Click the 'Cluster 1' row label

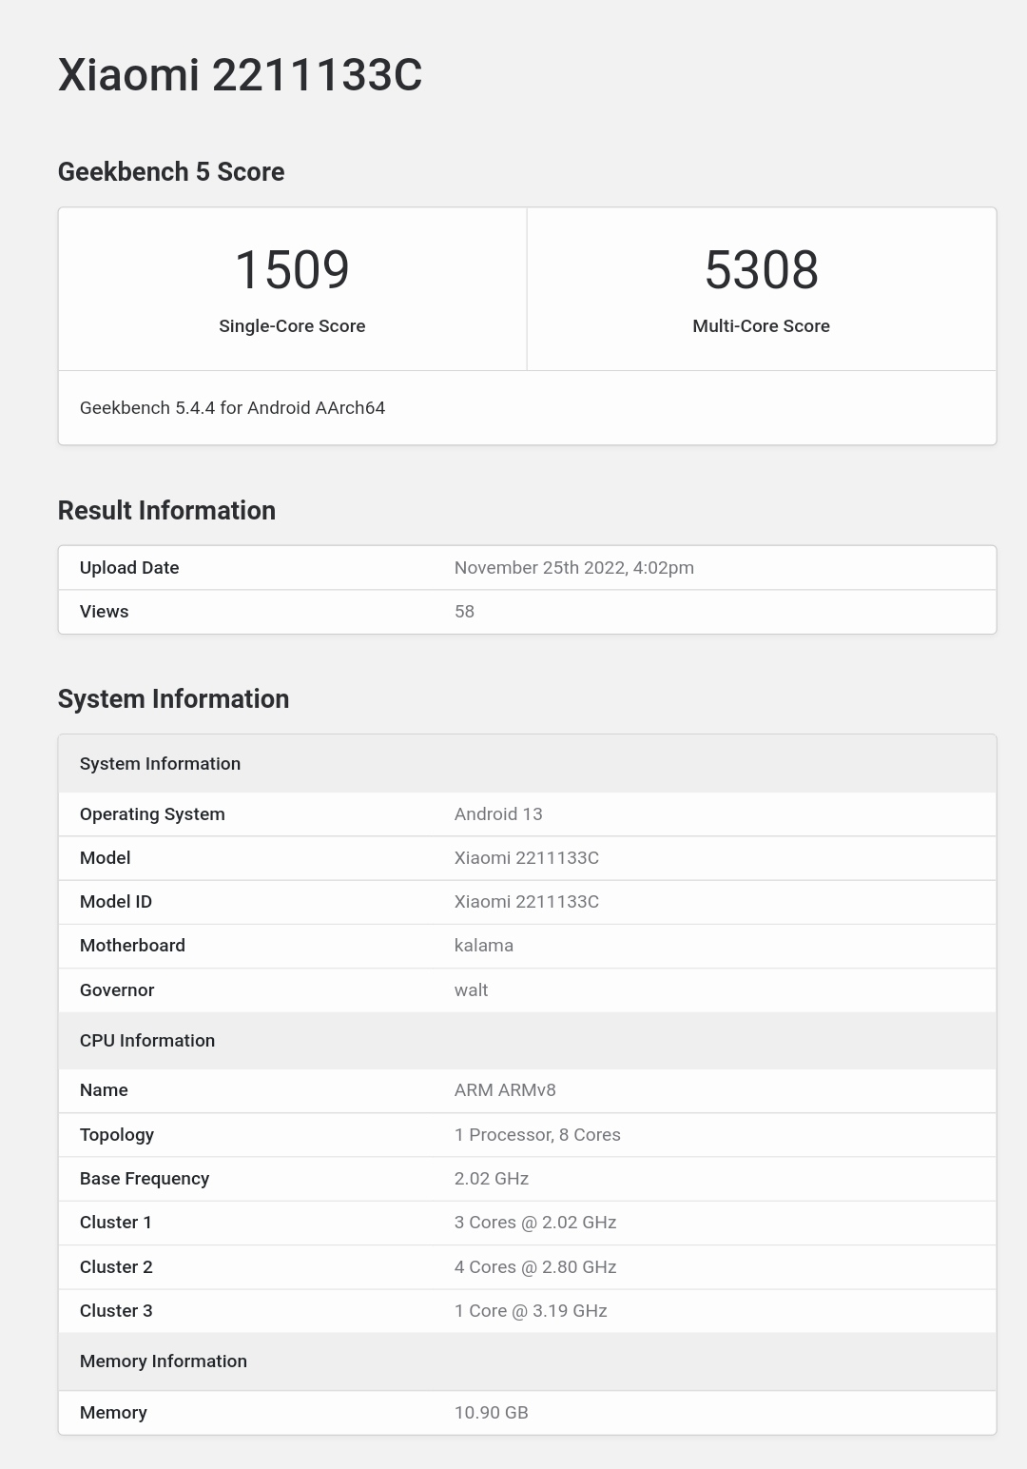click(x=116, y=1223)
